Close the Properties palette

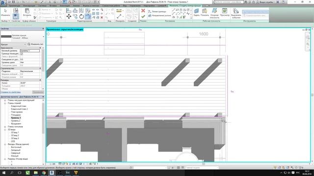(x=43, y=29)
